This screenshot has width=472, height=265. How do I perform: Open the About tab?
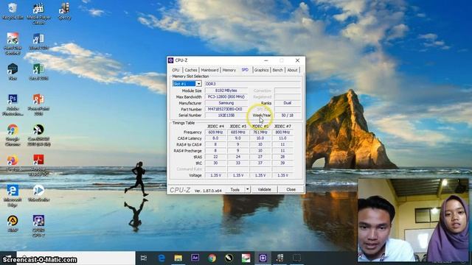pyautogui.click(x=292, y=70)
